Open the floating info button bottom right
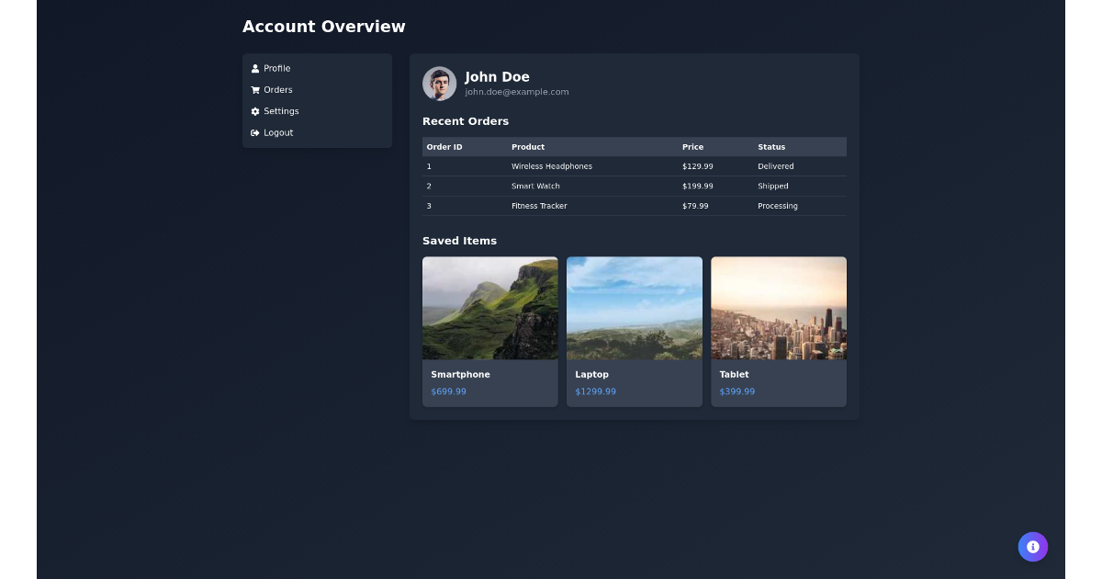This screenshot has width=1102, height=579. coord(1032,547)
